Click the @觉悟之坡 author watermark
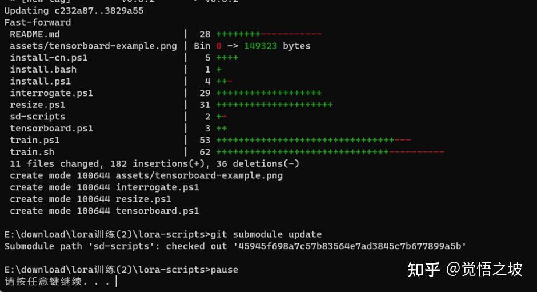The height and width of the screenshot is (292, 537). (484, 270)
